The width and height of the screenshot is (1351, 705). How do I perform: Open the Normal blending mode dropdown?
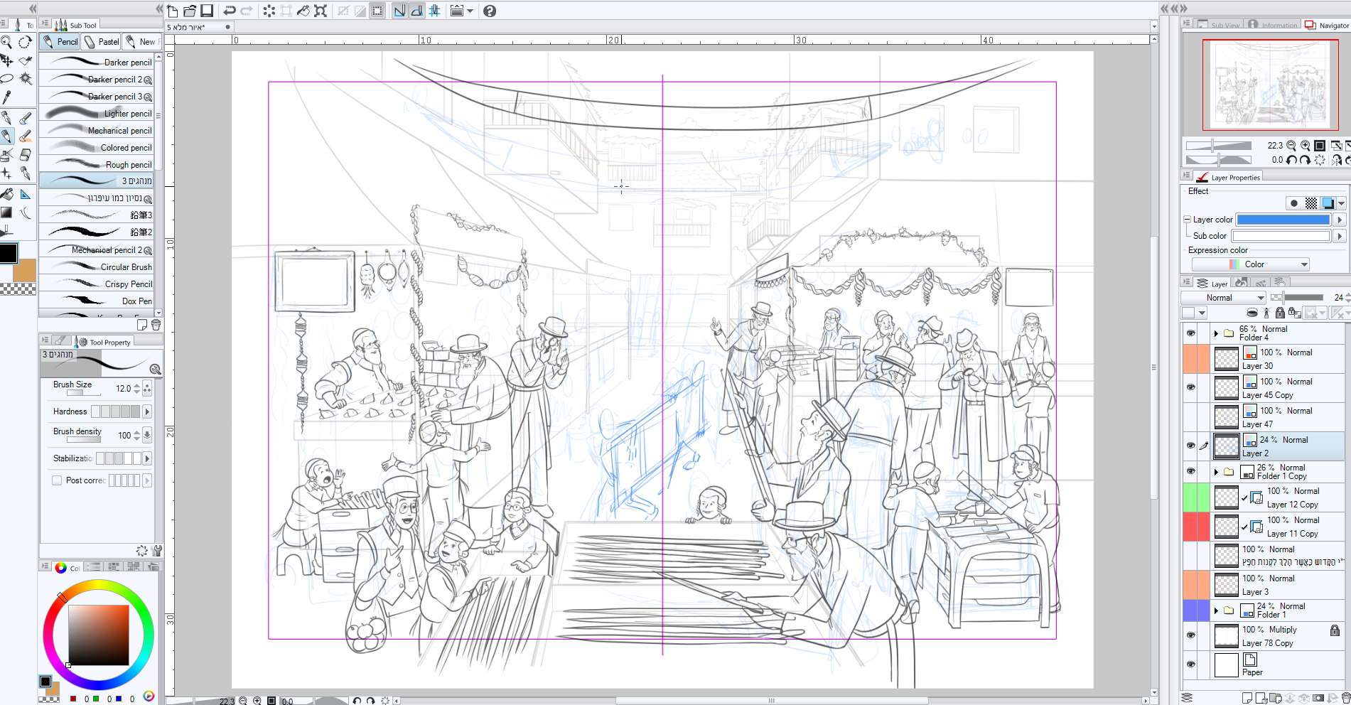(1224, 298)
